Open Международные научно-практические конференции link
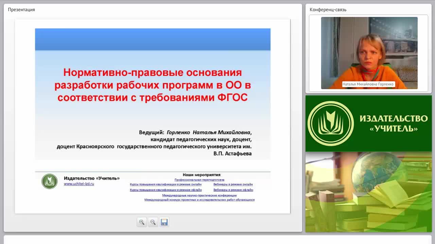This screenshot has width=435, height=244. point(199,195)
